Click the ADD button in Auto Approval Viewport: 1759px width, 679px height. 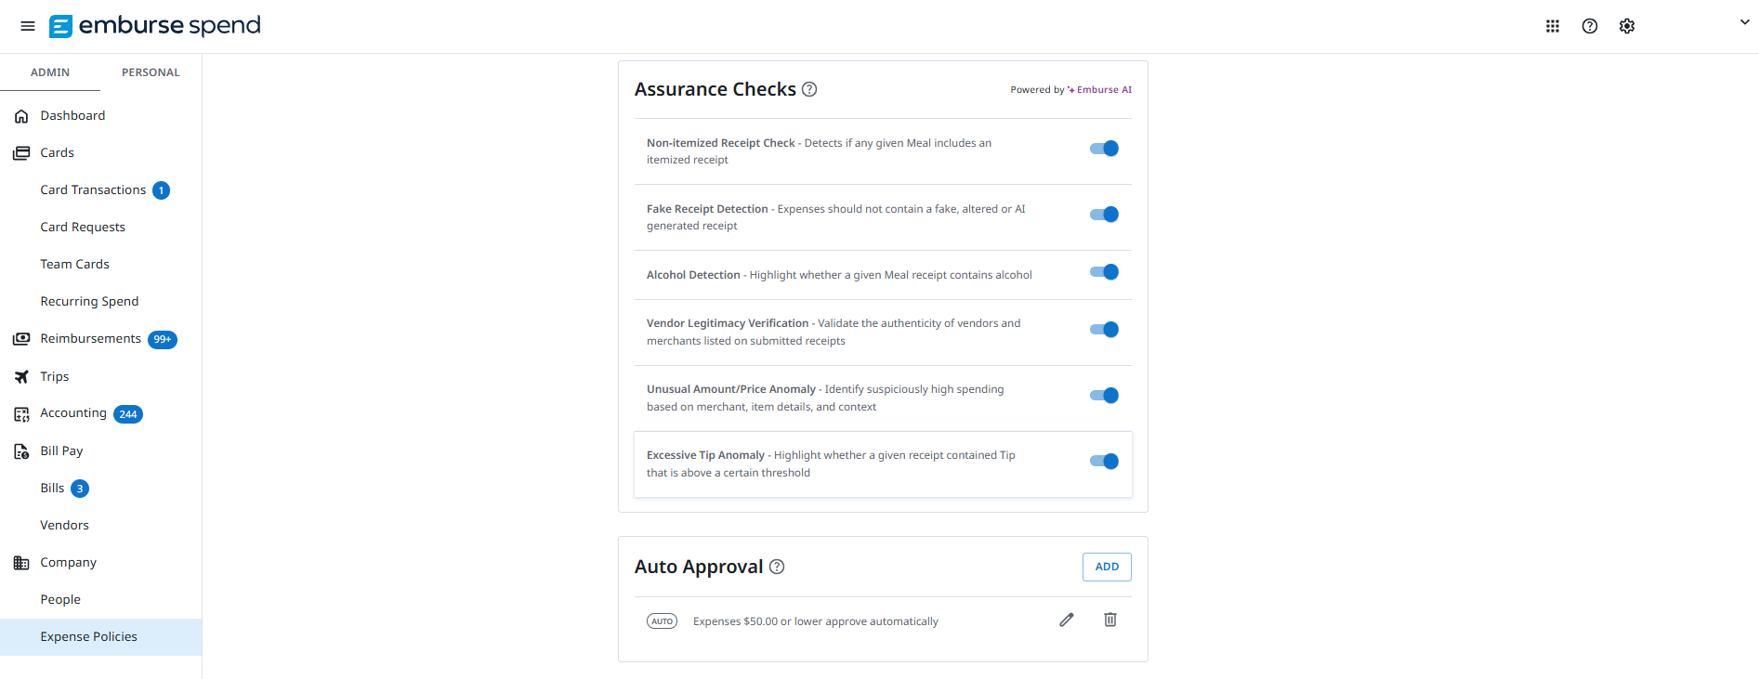[1106, 567]
